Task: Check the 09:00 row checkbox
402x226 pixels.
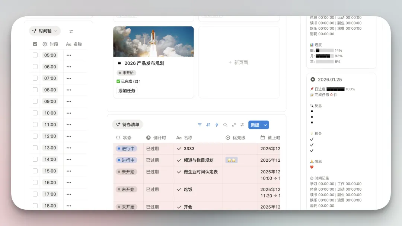Action: tap(35, 101)
